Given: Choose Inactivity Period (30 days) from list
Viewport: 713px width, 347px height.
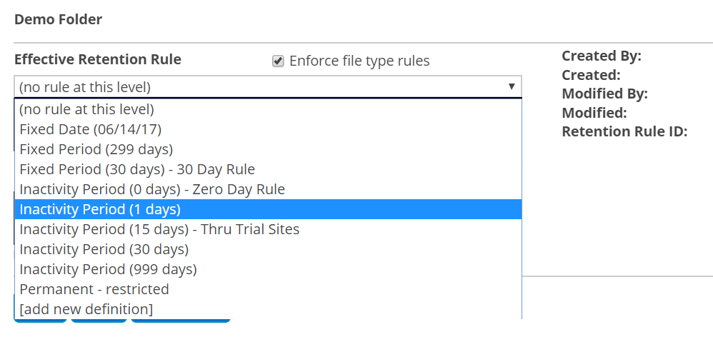Looking at the screenshot, I should [x=104, y=250].
